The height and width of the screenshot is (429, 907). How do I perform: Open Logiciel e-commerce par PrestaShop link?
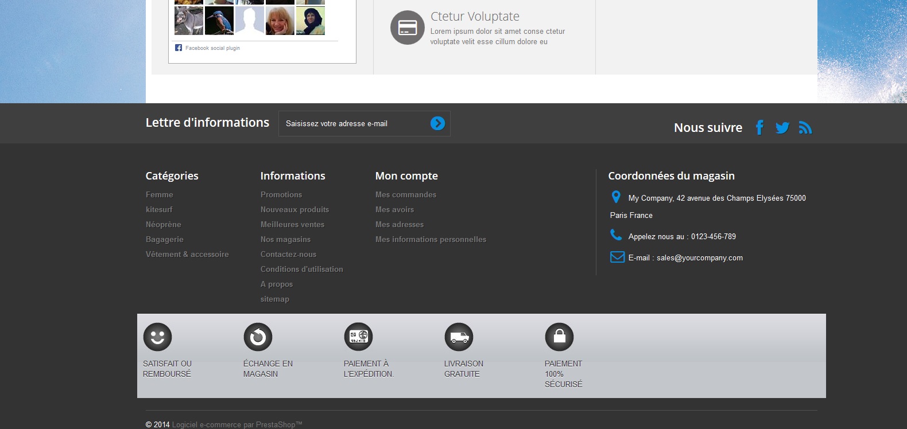pos(237,424)
